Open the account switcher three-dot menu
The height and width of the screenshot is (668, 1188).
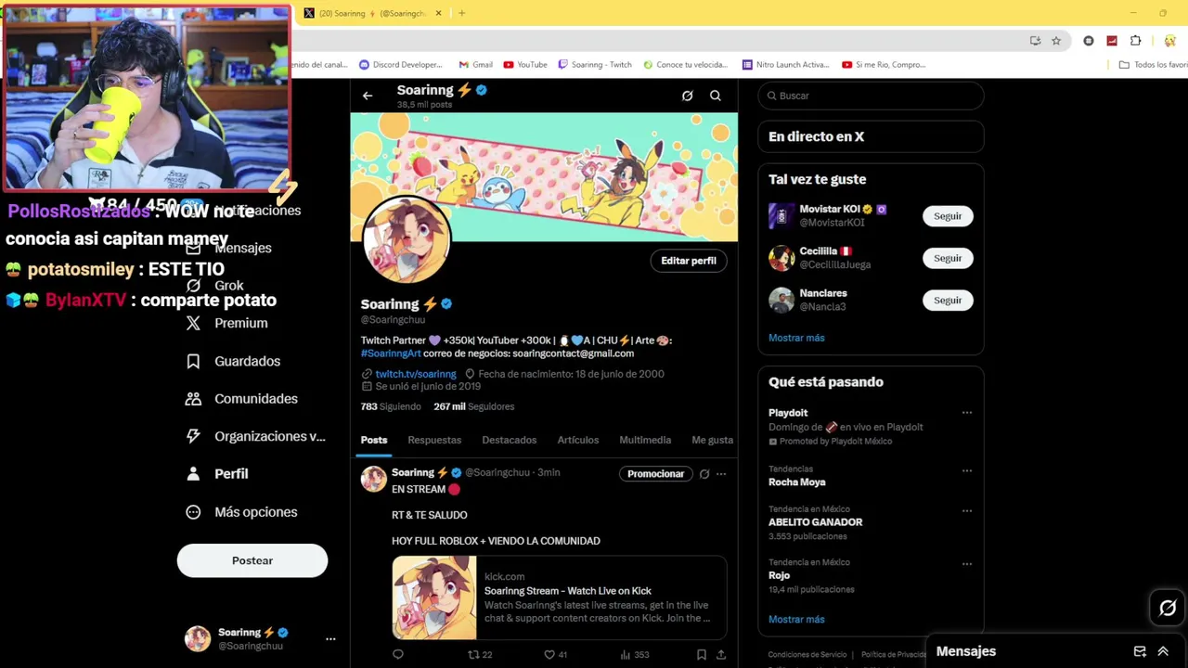click(330, 639)
